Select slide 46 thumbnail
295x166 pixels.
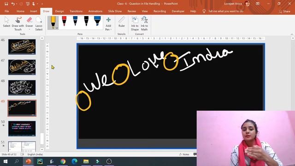(x=22, y=47)
